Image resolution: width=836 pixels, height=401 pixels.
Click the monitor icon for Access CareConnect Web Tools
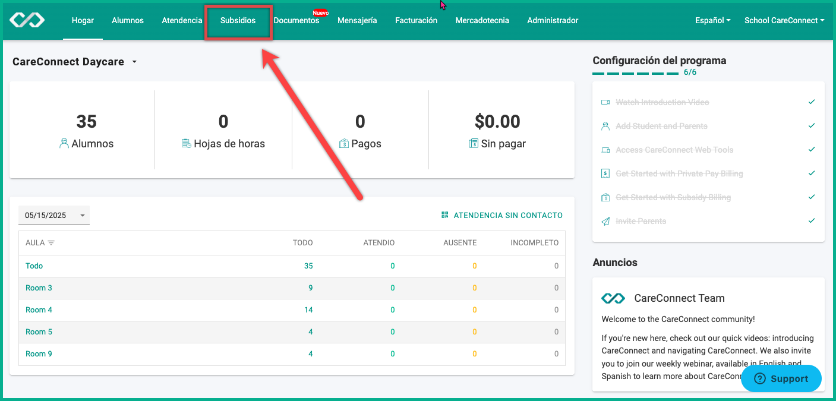(605, 150)
